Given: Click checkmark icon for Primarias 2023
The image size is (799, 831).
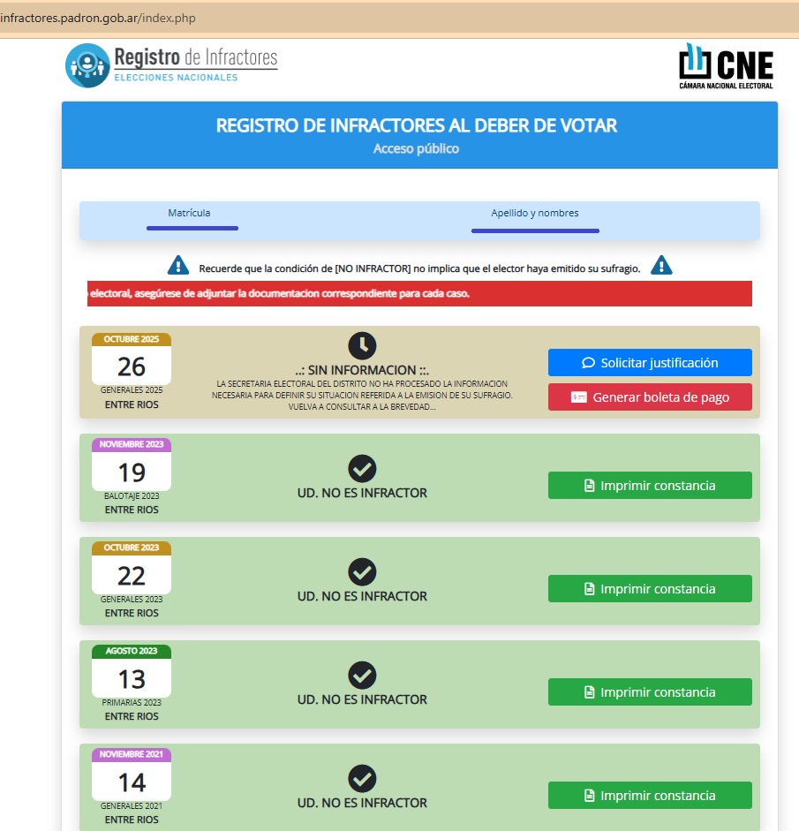Looking at the screenshot, I should click(x=362, y=676).
